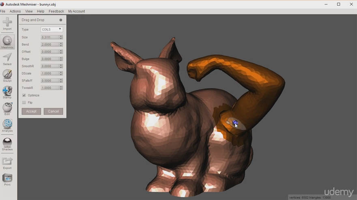Image resolution: width=357 pixels, height=200 pixels.
Task: Adjust the Offset value stepper
Action: click(61, 52)
